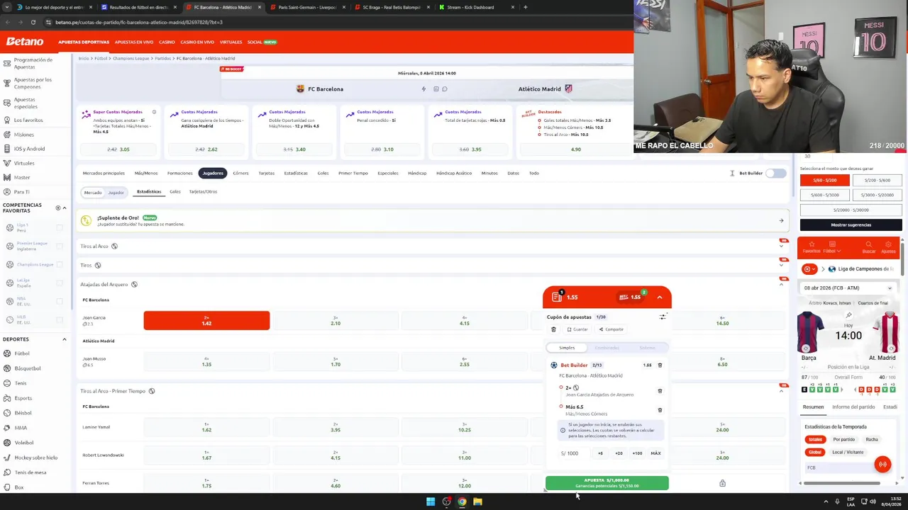The height and width of the screenshot is (510, 908).
Task: Collapse the Atajadas del Arquero market
Action: [x=781, y=284]
